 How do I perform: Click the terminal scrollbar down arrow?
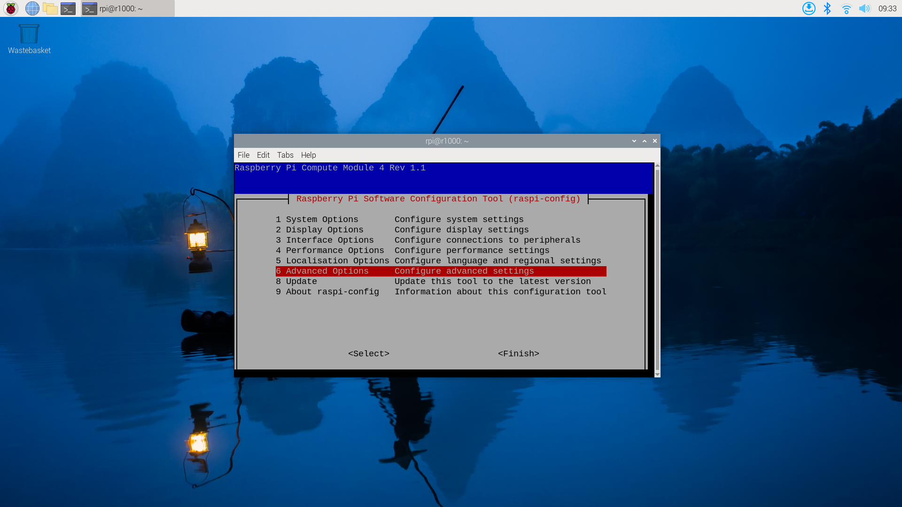coord(657,374)
